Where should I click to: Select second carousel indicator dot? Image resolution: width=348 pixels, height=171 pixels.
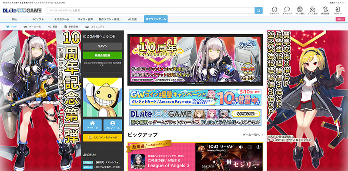(193, 84)
